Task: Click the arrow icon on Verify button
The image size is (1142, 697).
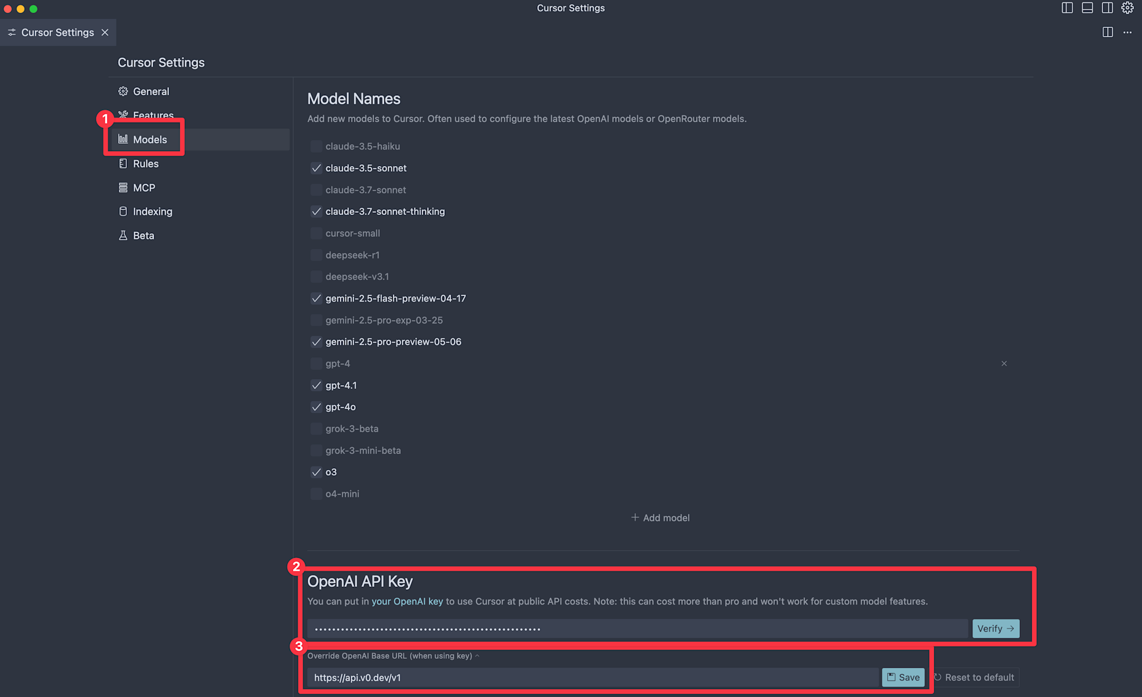Action: click(x=1011, y=629)
